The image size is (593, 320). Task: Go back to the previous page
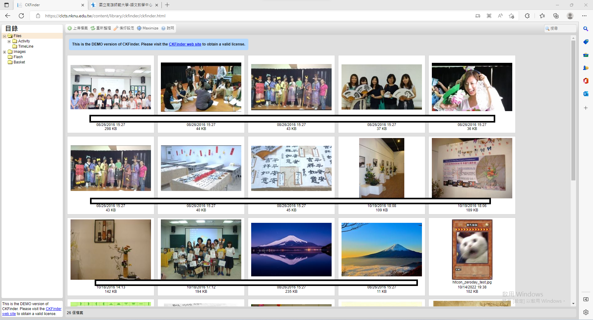pyautogui.click(x=8, y=16)
